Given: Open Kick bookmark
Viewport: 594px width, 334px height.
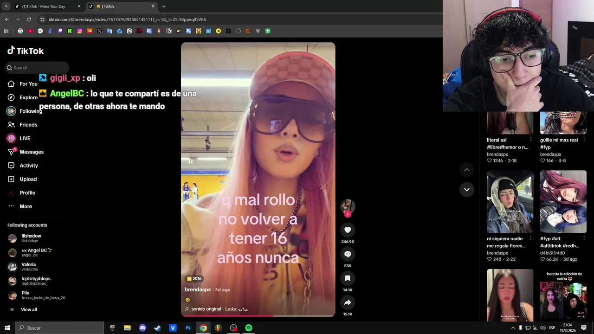Looking at the screenshot, I should coord(70,31).
